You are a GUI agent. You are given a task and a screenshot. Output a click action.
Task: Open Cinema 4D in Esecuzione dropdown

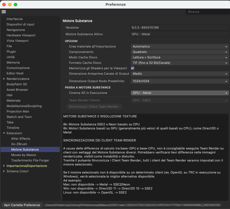tap(180, 93)
